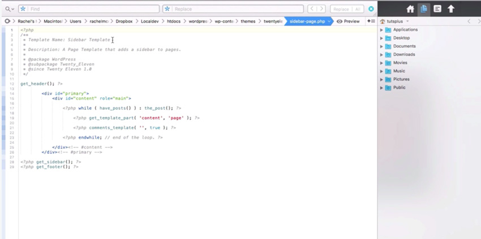Screen dimensions: 481x239
Task: Select the wp-content path segment
Action: [x=224, y=21]
